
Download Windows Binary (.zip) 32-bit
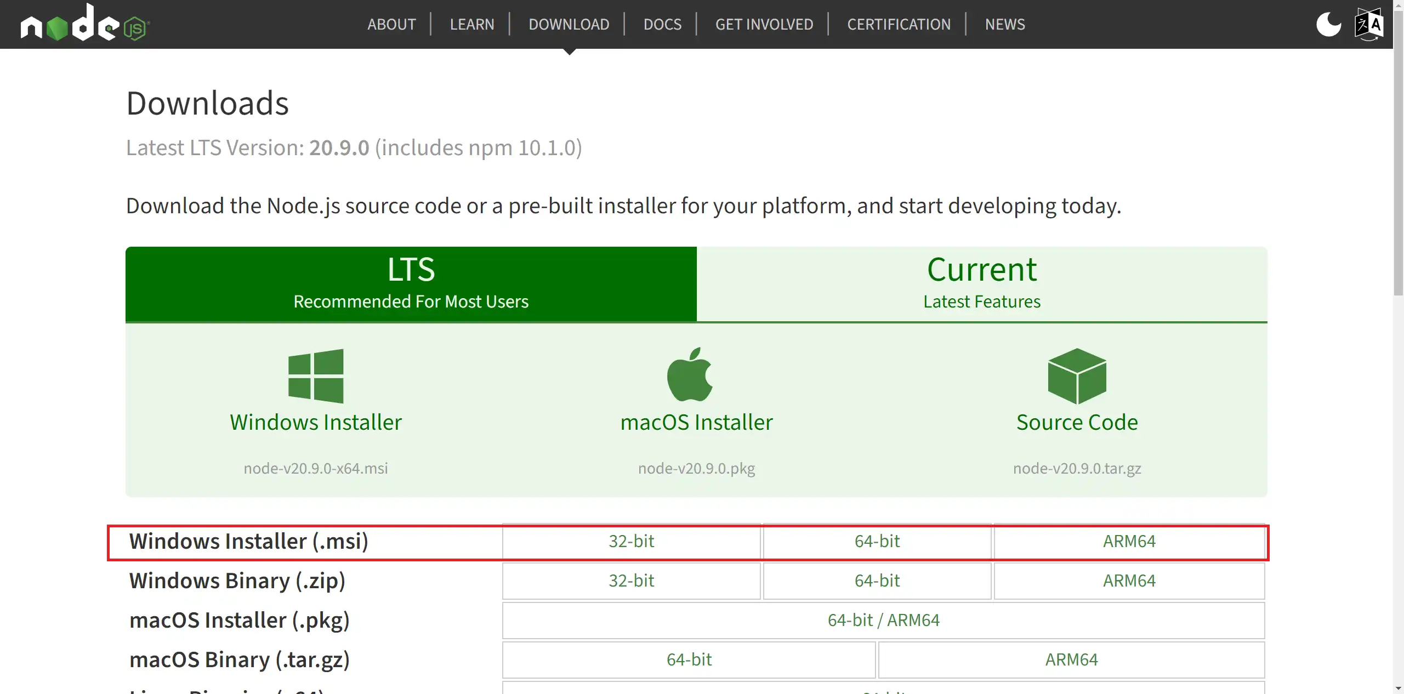click(632, 581)
